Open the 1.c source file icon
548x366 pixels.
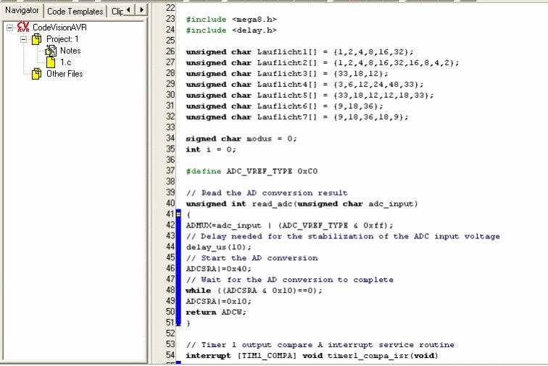(x=51, y=62)
